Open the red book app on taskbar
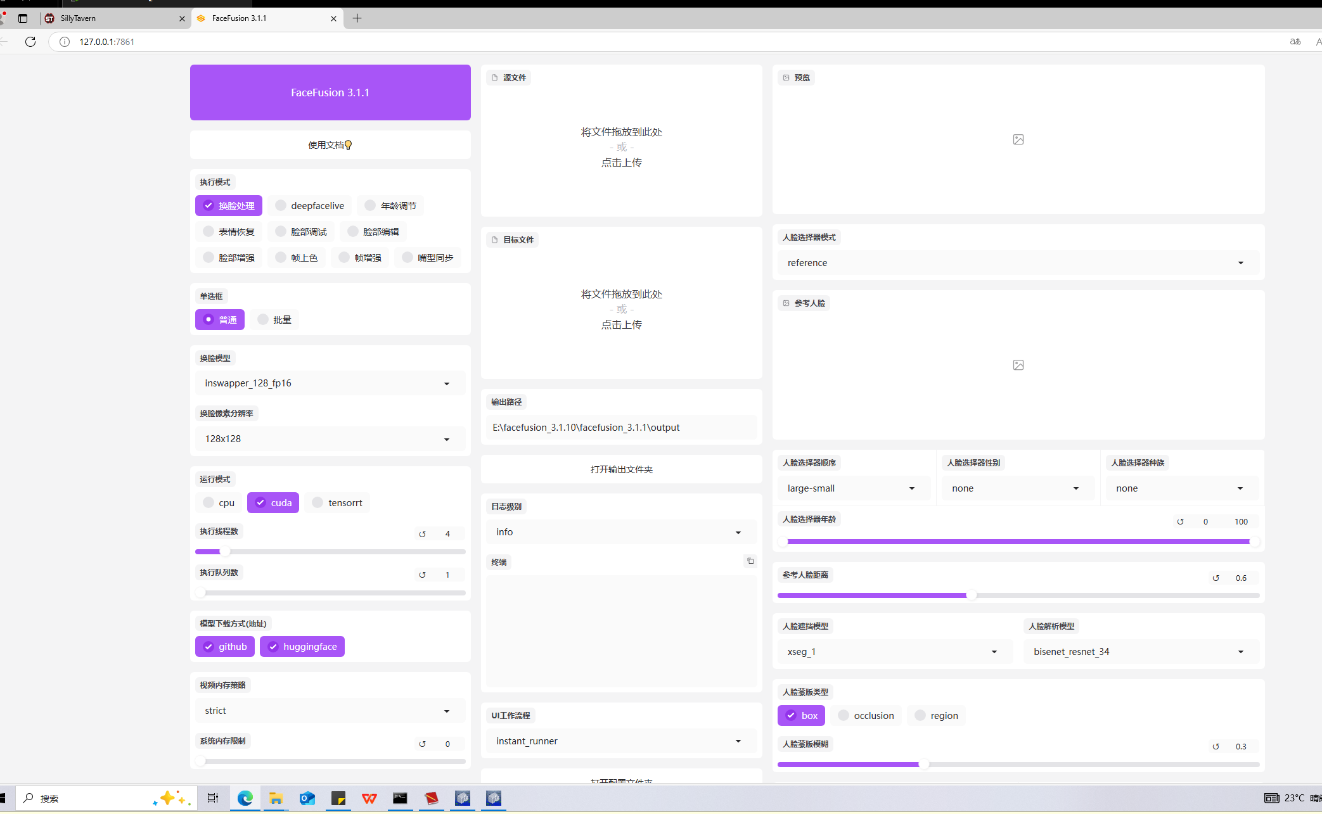 coord(432,798)
